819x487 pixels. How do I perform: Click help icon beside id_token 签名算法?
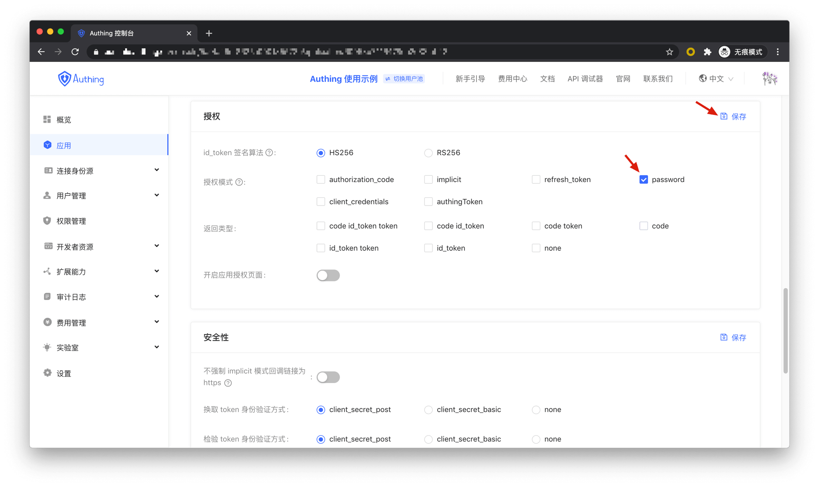coord(269,153)
